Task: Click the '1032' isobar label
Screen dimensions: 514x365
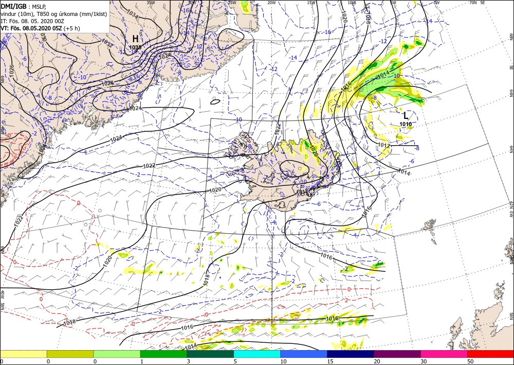Action: 107,43
